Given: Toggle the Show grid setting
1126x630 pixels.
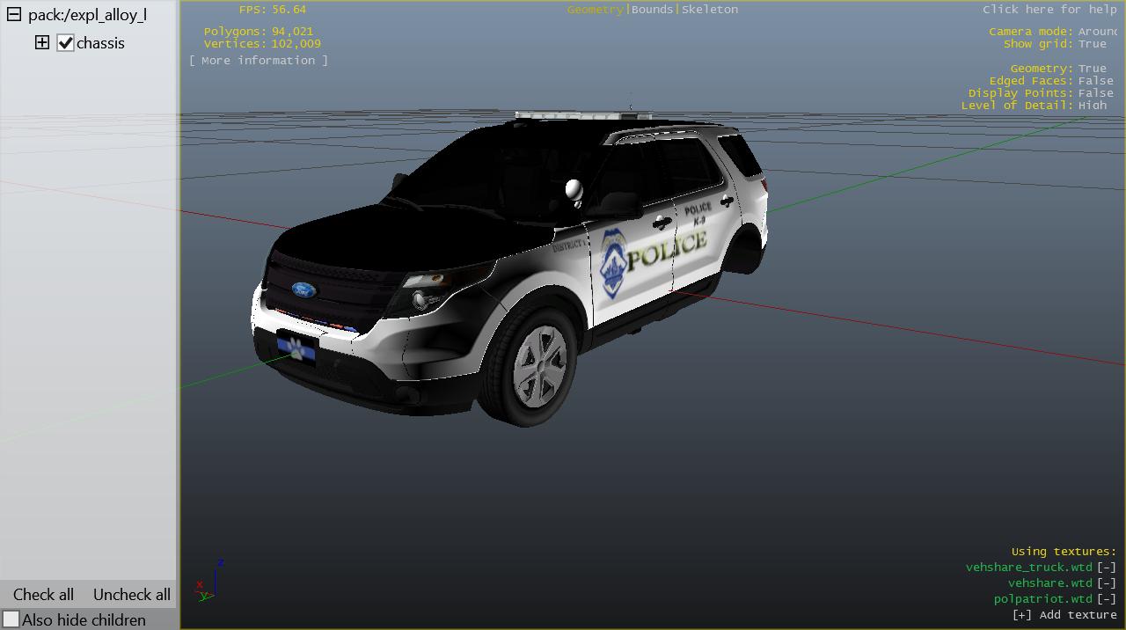Looking at the screenshot, I should 1093,44.
